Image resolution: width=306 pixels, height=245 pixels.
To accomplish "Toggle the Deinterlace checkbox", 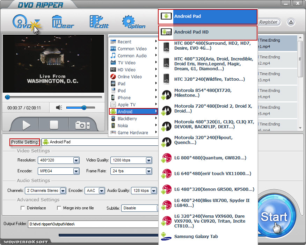I will tap(23, 208).
